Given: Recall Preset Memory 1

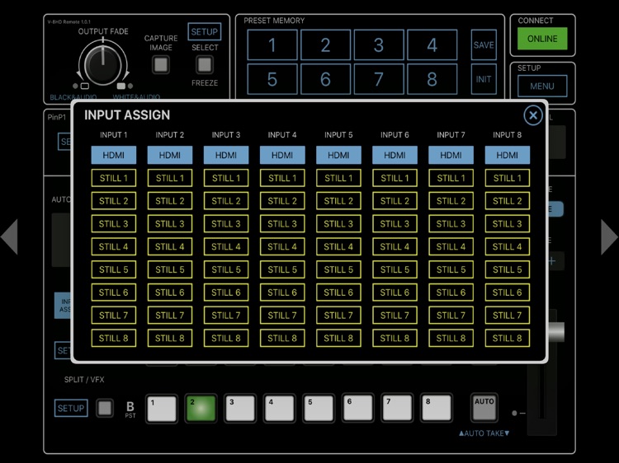Looking at the screenshot, I should click(x=272, y=45).
